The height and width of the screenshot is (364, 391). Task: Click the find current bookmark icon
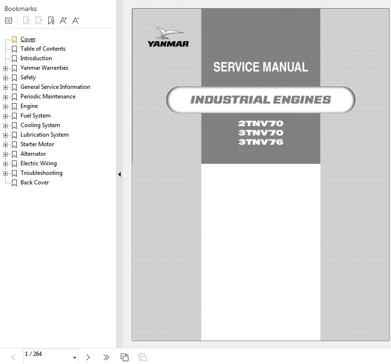coord(51,21)
